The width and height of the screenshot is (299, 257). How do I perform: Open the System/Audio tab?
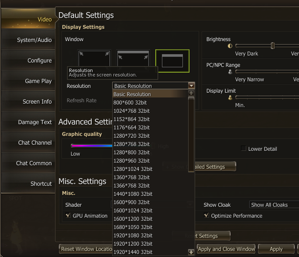[x=28, y=40]
